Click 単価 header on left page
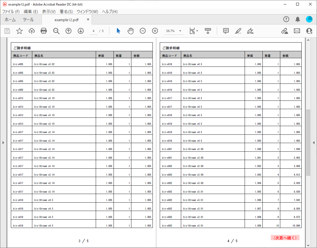This screenshot has height=248, width=317. pyautogui.click(x=101, y=56)
